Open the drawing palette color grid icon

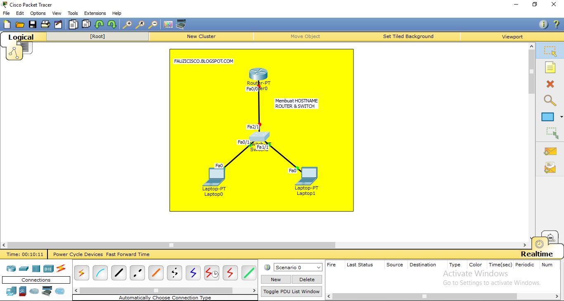point(168,24)
